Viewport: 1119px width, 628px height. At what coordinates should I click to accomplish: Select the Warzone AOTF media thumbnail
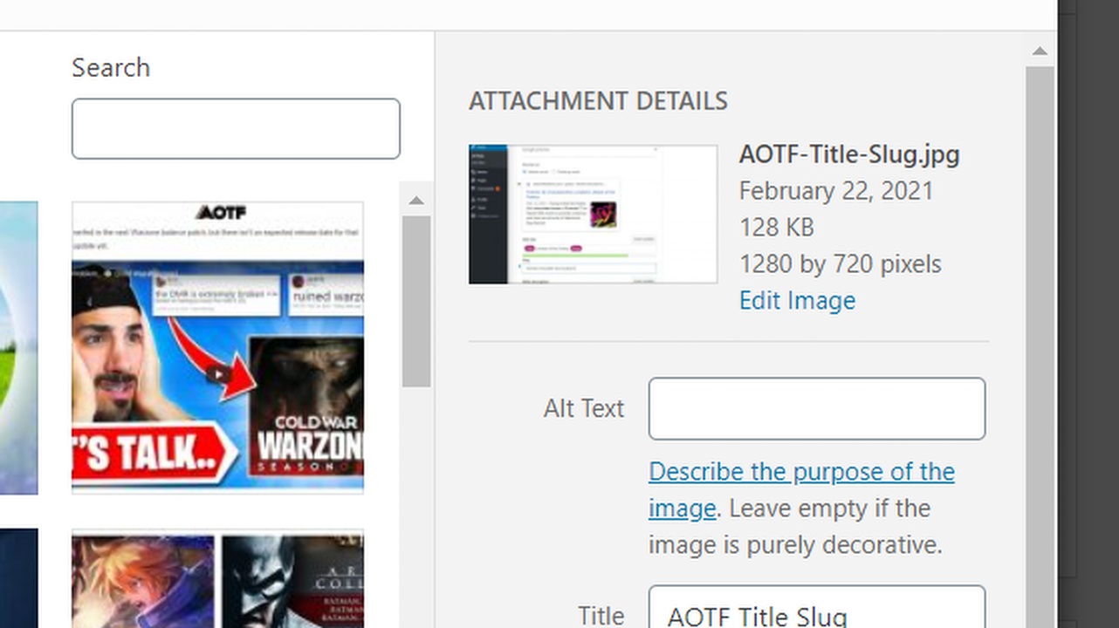pyautogui.click(x=217, y=347)
